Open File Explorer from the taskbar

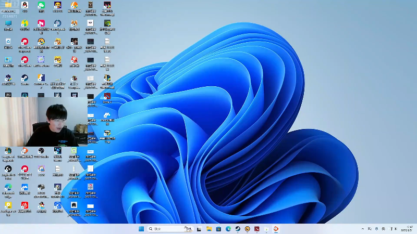209,229
